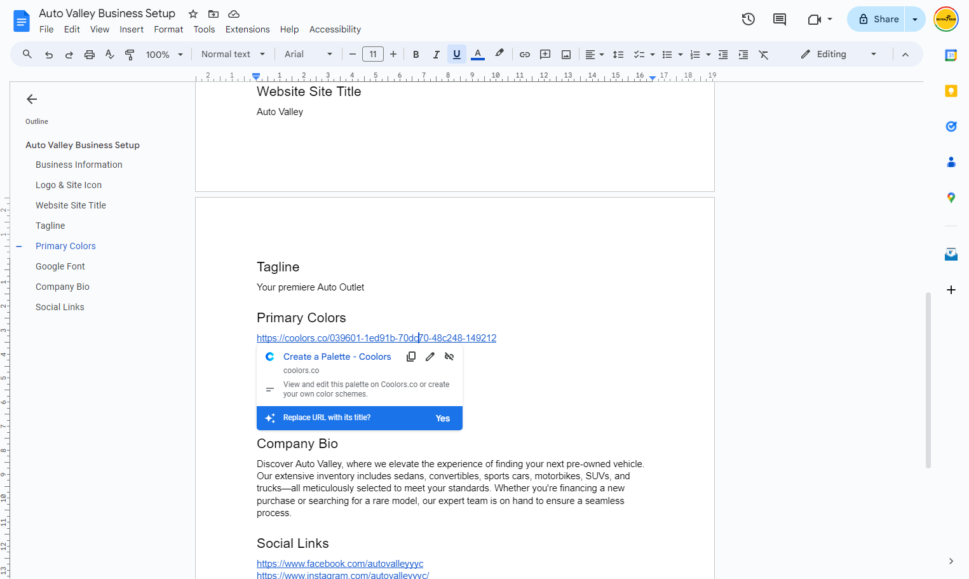Activate the spelling and grammar check icon
The image size is (969, 579).
click(x=110, y=55)
